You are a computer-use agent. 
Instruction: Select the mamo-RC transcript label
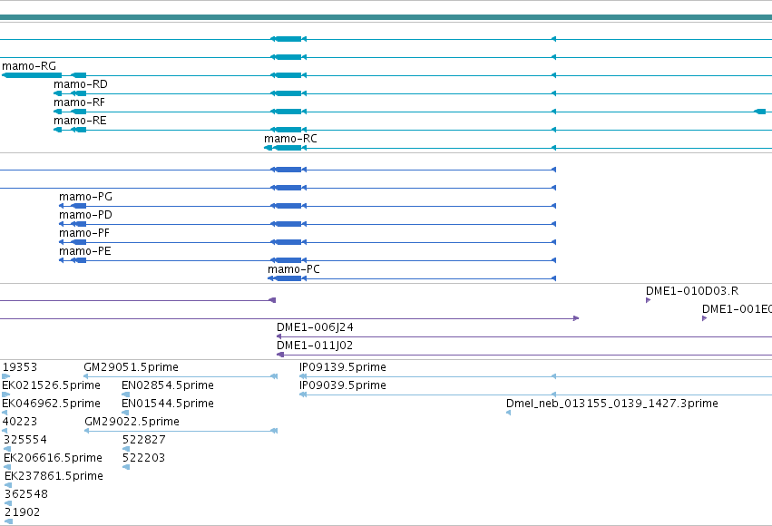coord(290,139)
